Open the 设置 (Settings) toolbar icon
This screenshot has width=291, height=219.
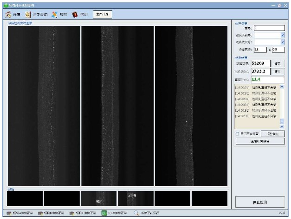point(8,15)
